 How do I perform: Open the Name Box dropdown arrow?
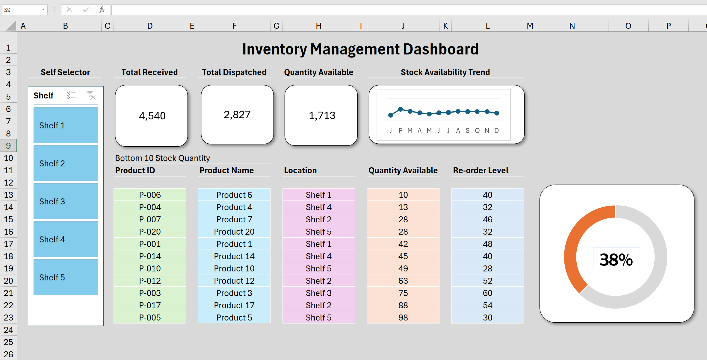[x=43, y=10]
